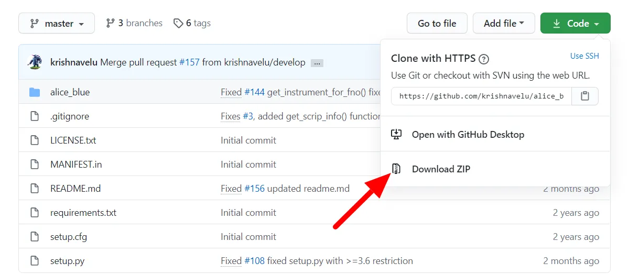Choose Open with GitHub Desktop
This screenshot has width=629, height=274.
click(468, 135)
